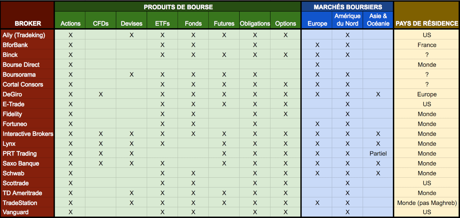The width and height of the screenshot is (460, 218).
Task: Click the DeGiro broker cell
Action: [28, 94]
